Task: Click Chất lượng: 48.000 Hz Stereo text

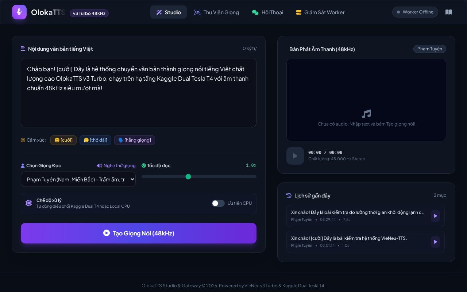Action: [337, 159]
